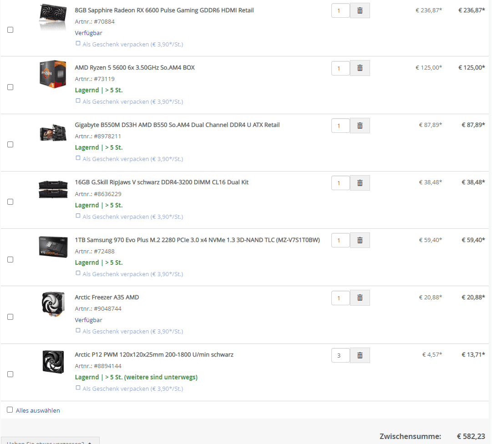Image resolution: width=492 pixels, height=444 pixels.
Task: Click article number #73119
Action: click(104, 79)
